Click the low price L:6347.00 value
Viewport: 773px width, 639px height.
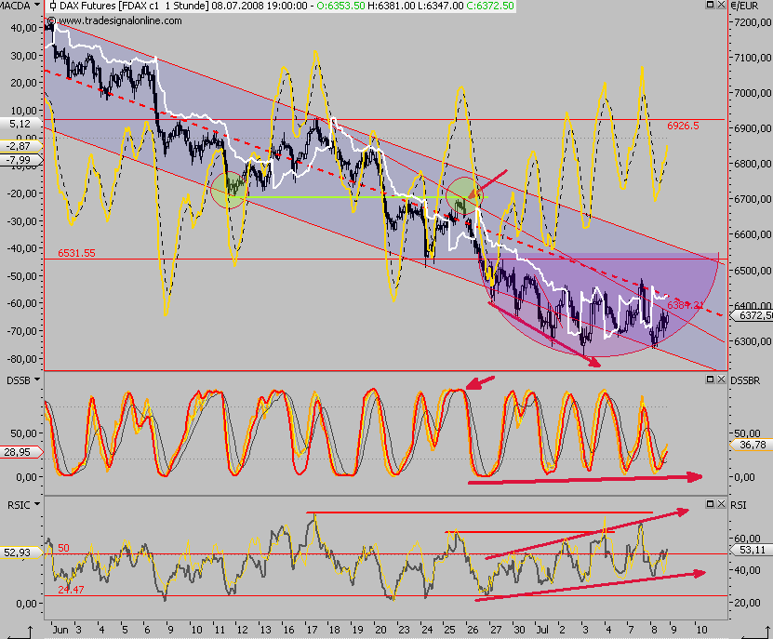click(440, 6)
